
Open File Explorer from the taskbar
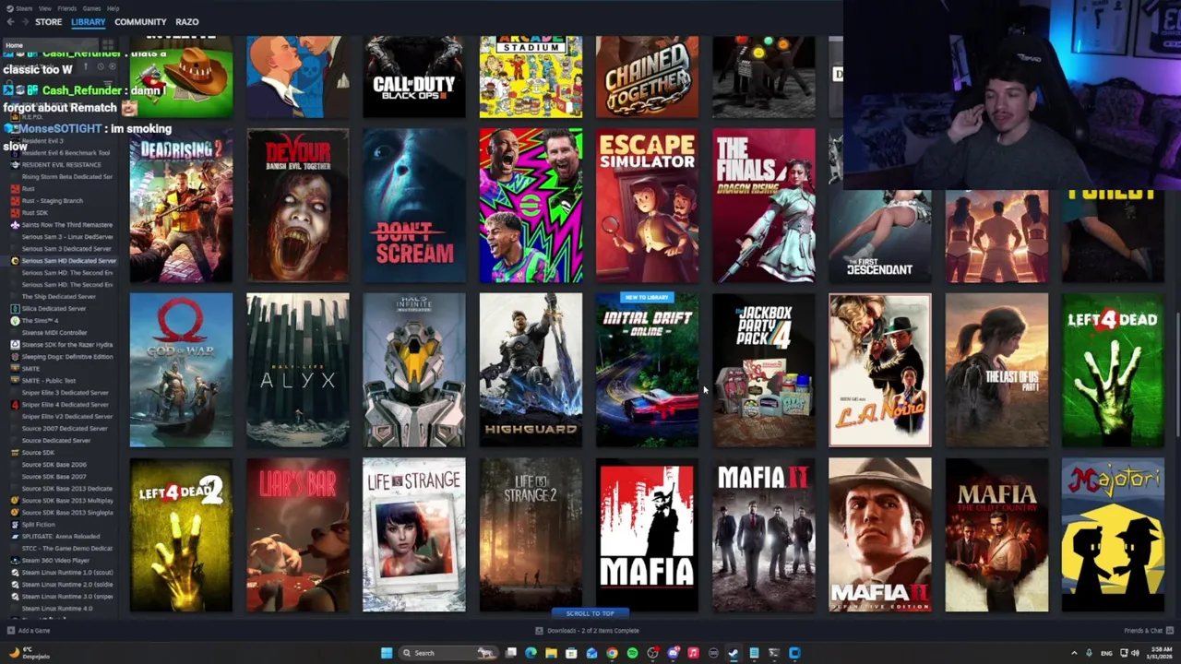551,653
